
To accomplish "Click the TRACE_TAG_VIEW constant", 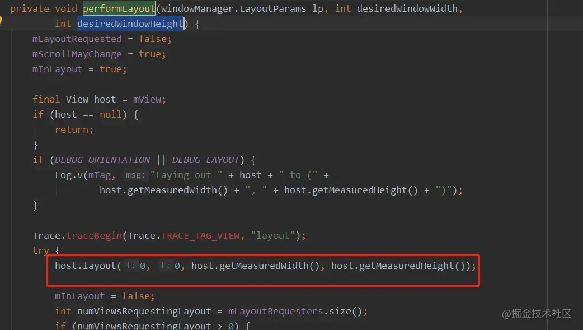I will point(201,236).
